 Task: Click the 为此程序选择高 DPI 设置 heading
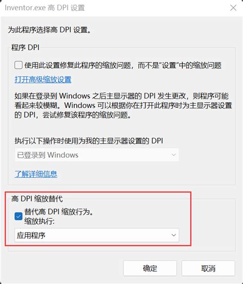tap(49, 30)
